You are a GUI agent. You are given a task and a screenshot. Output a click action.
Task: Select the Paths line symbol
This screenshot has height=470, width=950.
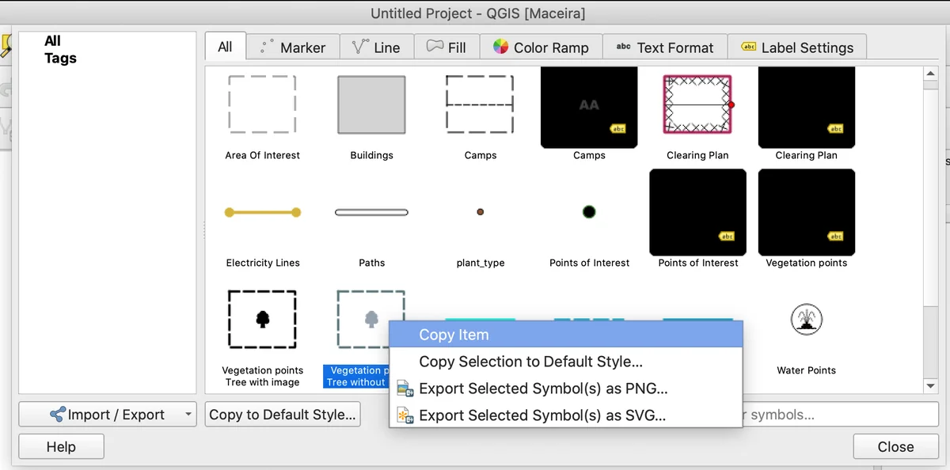pyautogui.click(x=371, y=212)
